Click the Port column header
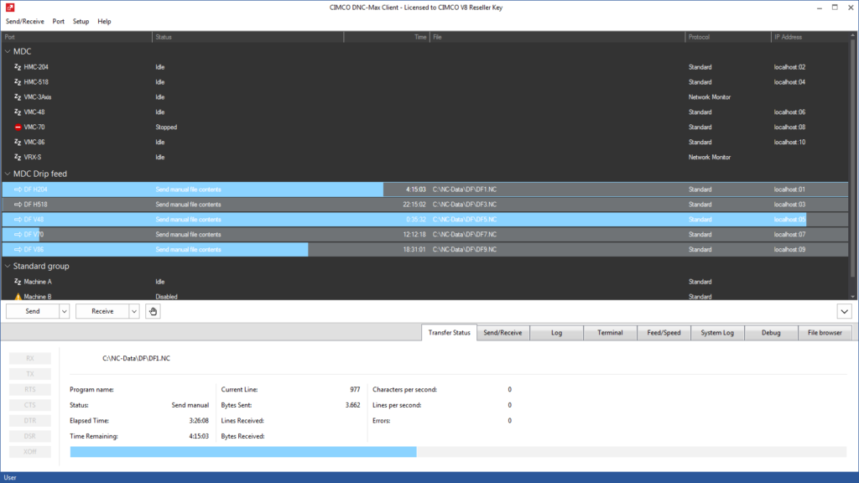 click(x=76, y=37)
